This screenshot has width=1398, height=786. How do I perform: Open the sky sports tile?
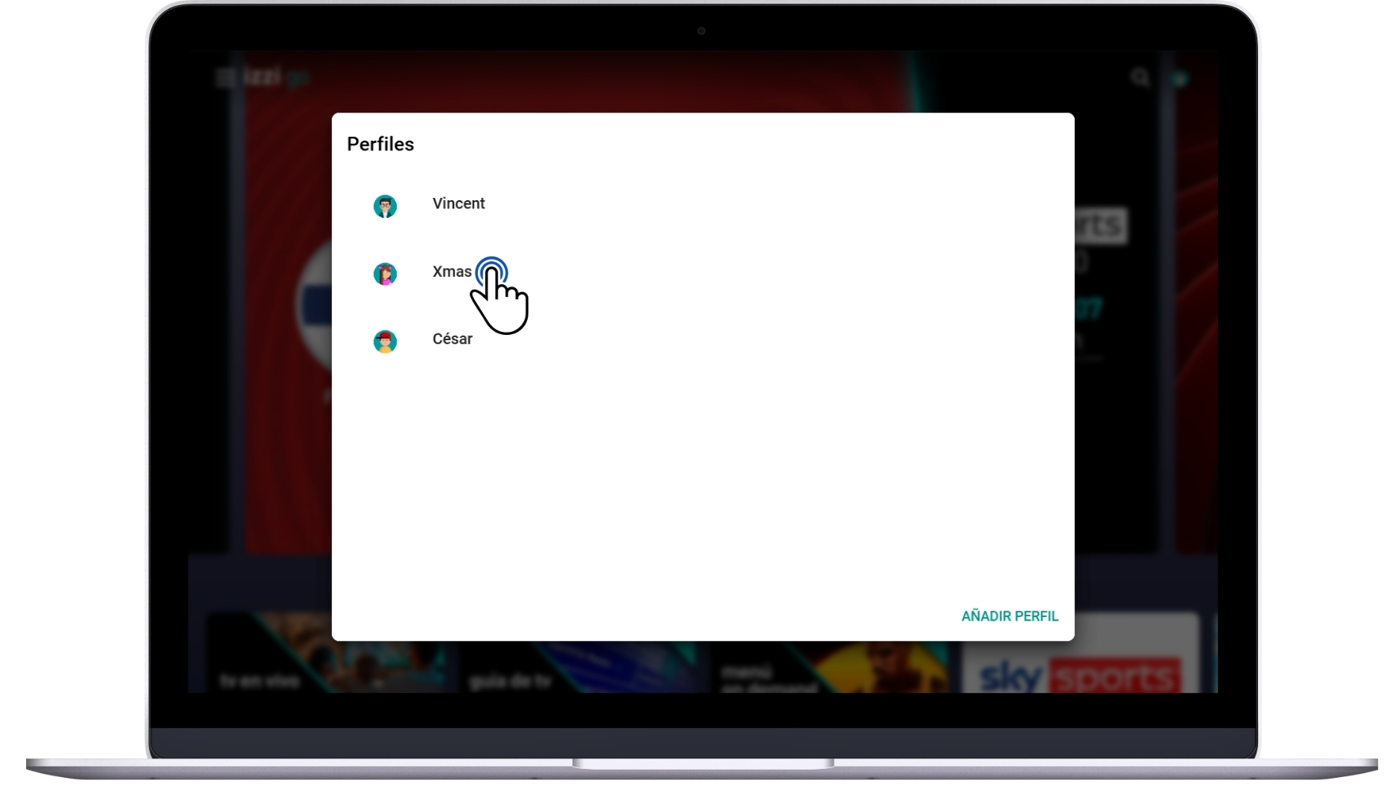click(1080, 653)
